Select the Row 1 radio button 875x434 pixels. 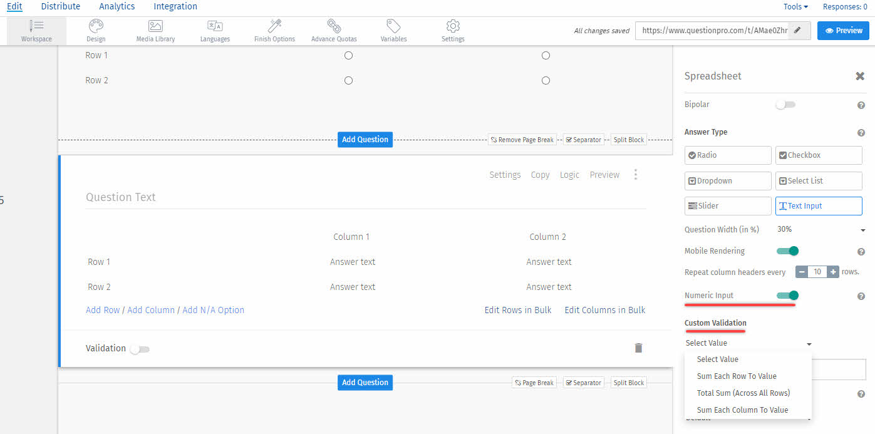tap(348, 55)
